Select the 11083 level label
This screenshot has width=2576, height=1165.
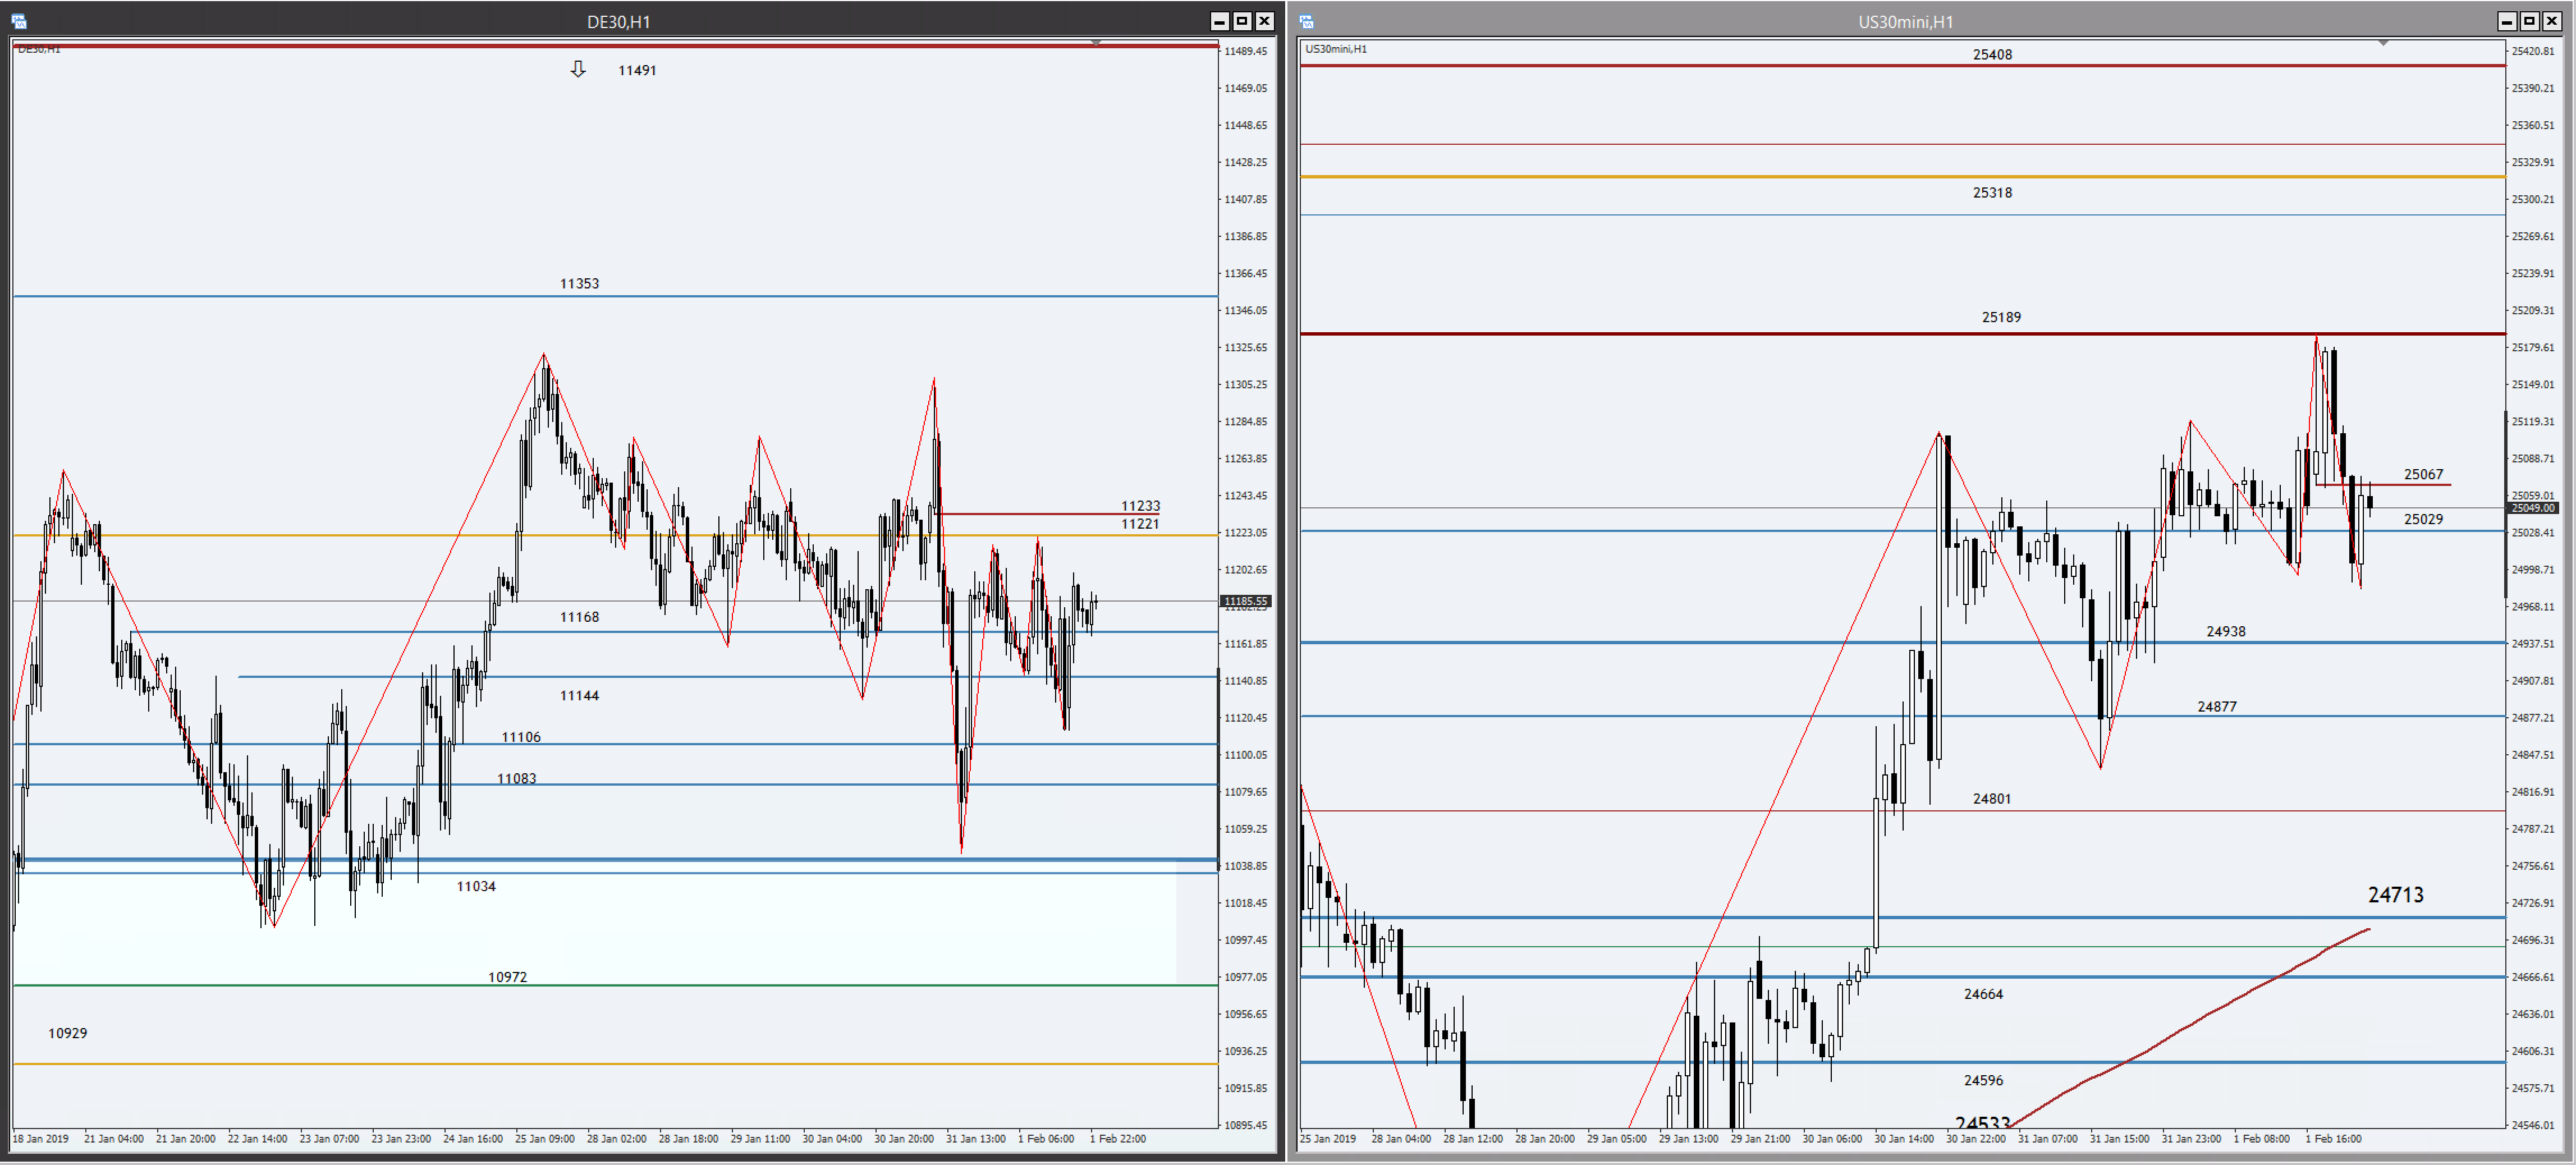click(516, 779)
